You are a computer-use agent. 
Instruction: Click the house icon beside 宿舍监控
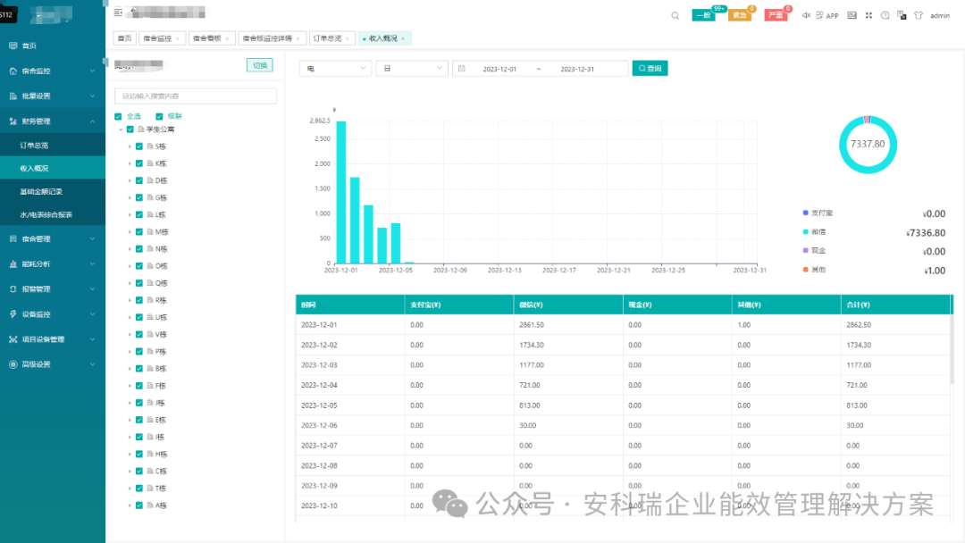[13, 71]
